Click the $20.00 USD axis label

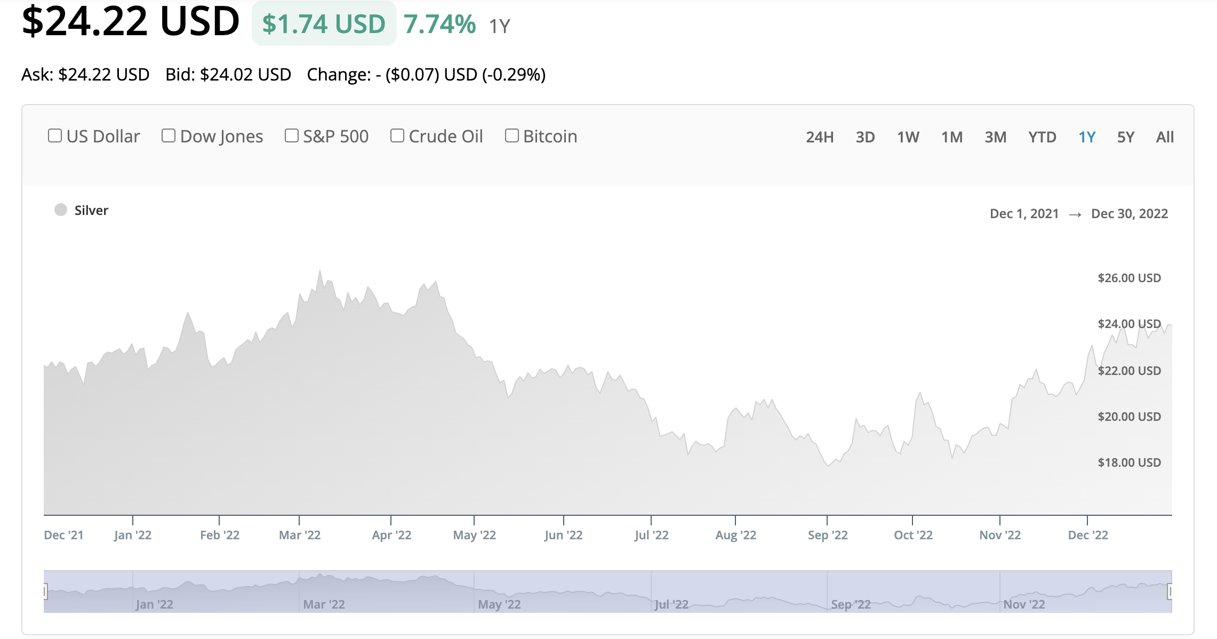point(1129,417)
